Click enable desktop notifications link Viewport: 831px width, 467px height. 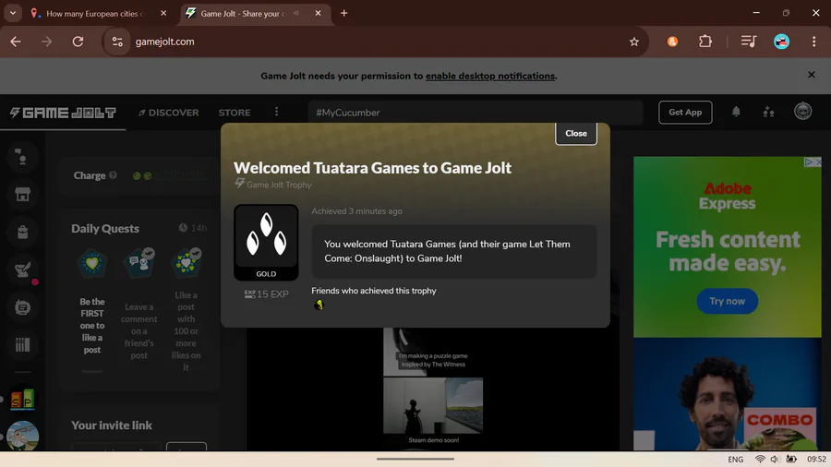coord(490,76)
